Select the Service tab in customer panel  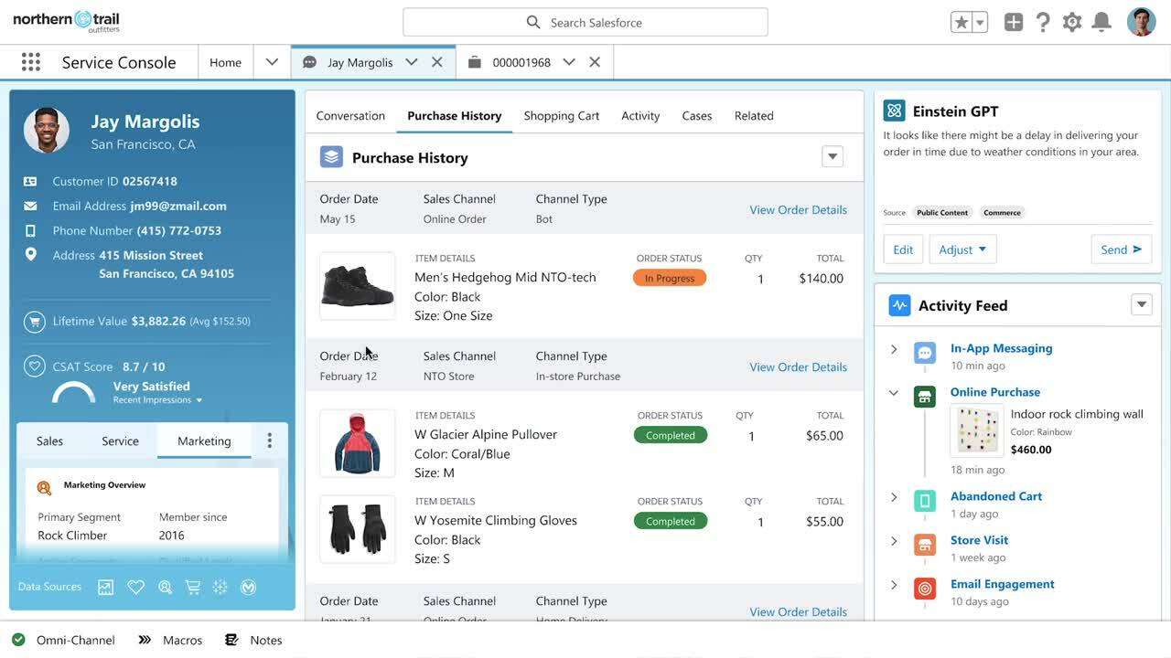pyautogui.click(x=120, y=440)
